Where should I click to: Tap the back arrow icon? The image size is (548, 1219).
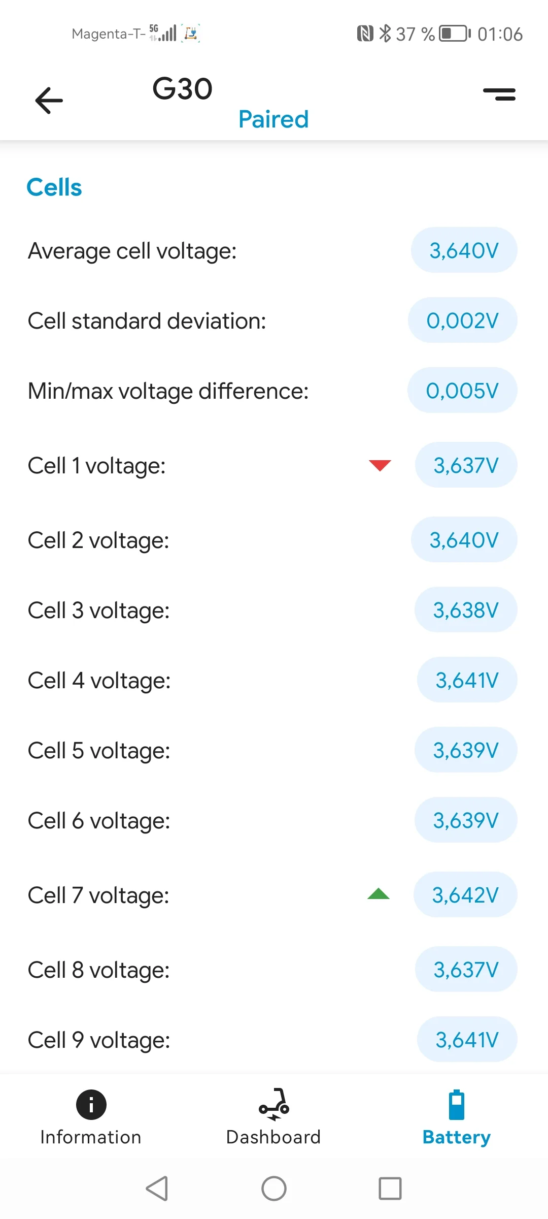pos(49,100)
